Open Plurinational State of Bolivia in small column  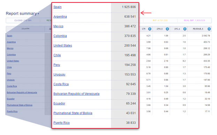click(20, 105)
